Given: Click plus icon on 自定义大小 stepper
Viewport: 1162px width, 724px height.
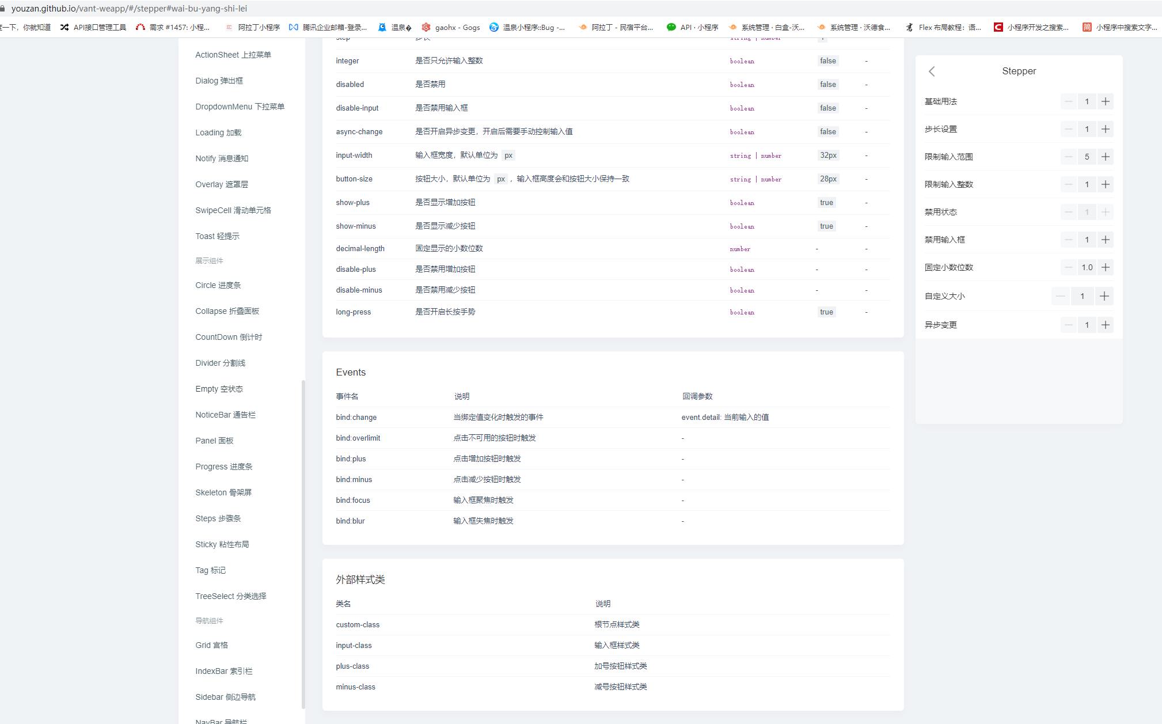Looking at the screenshot, I should (1104, 296).
